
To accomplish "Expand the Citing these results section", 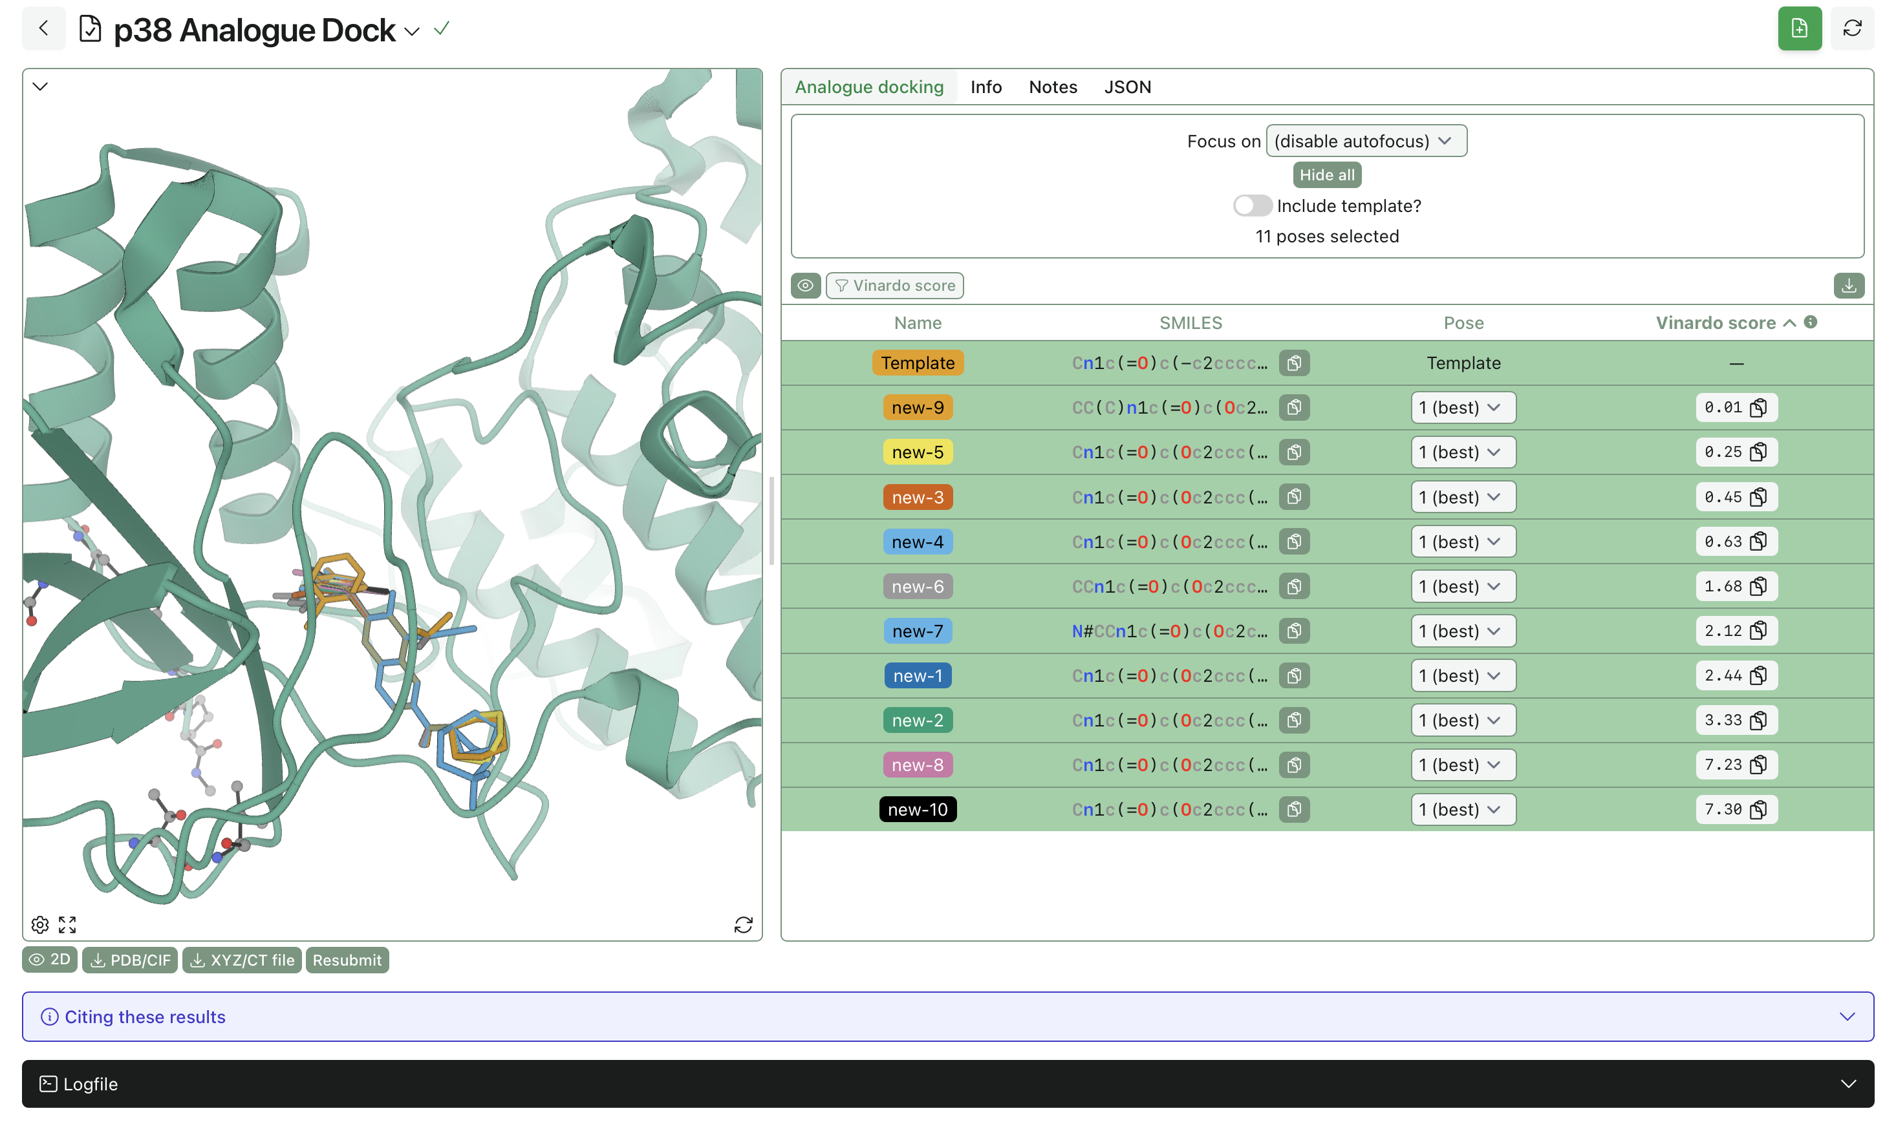I will [947, 1016].
